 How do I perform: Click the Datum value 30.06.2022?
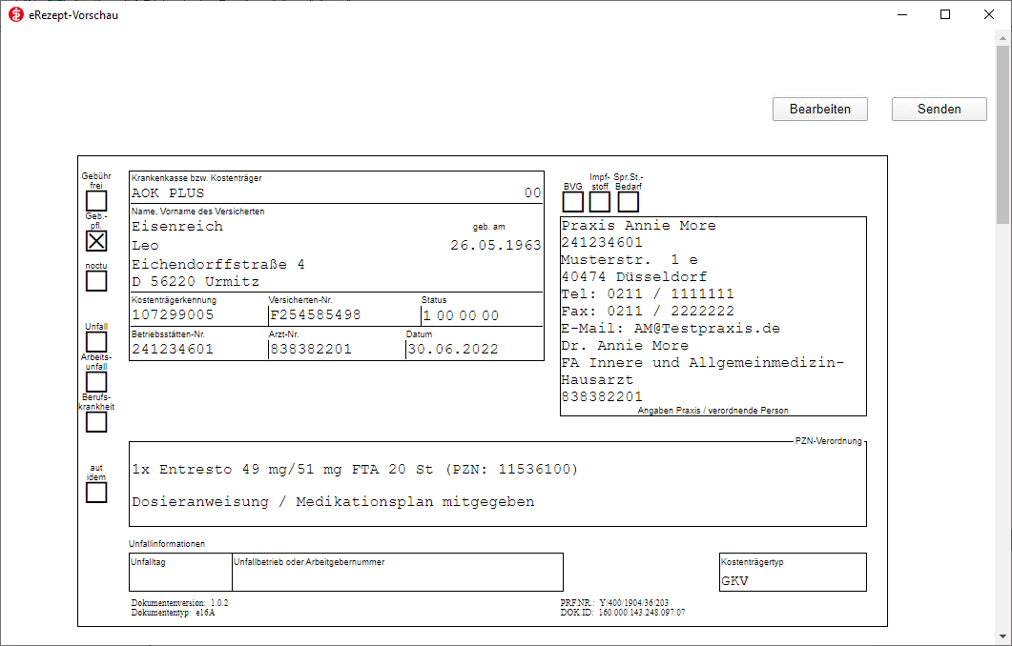point(453,350)
